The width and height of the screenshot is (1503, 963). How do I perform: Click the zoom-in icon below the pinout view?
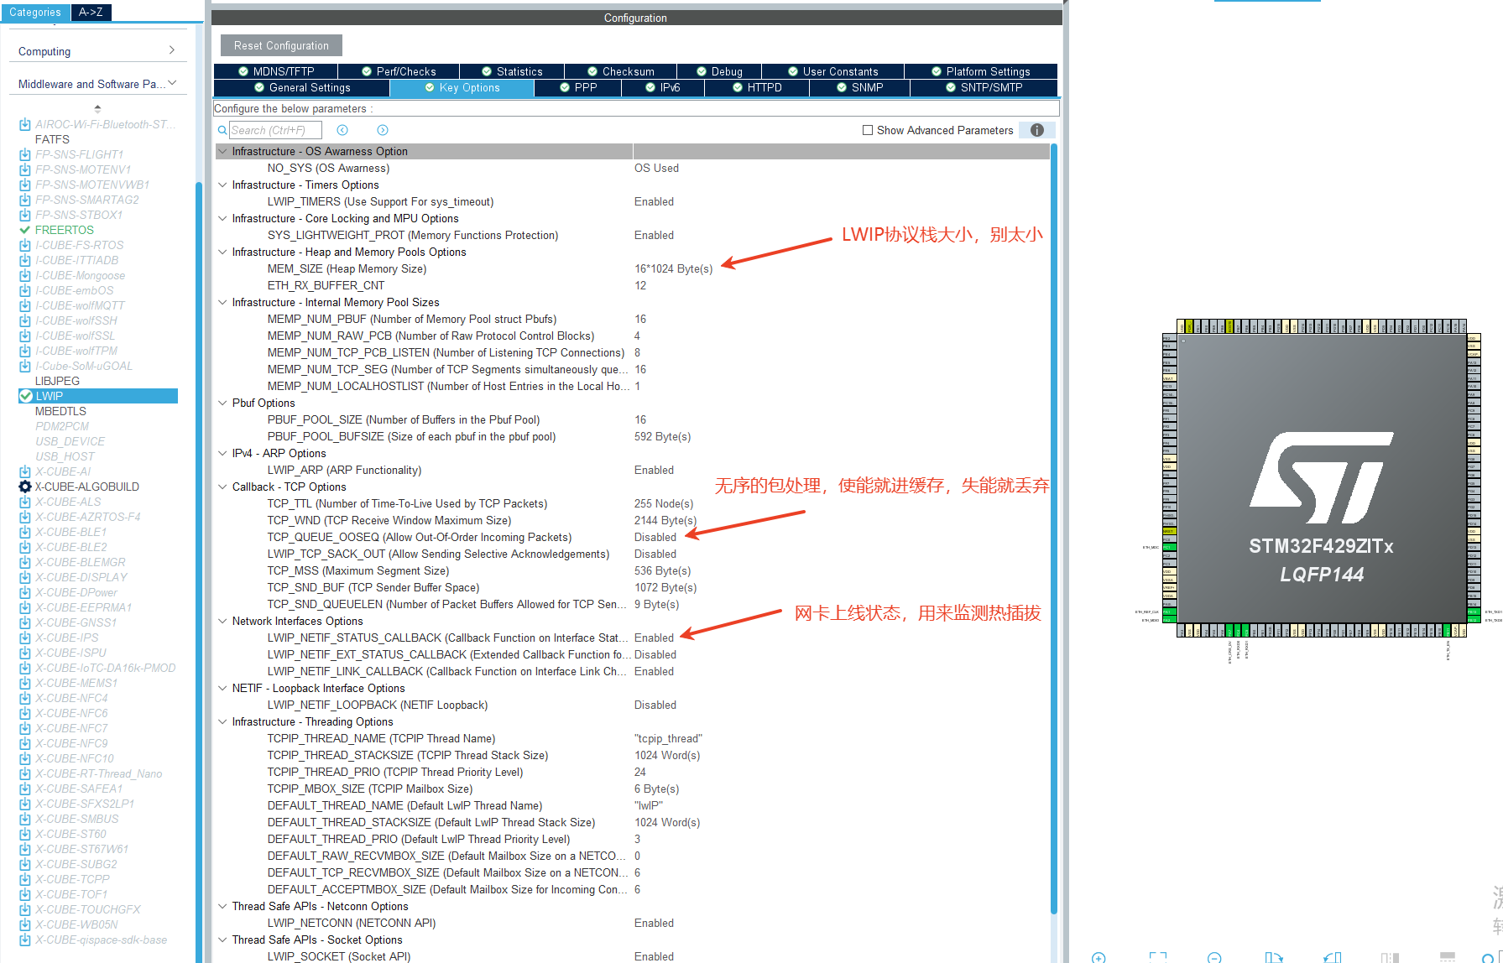(1099, 957)
